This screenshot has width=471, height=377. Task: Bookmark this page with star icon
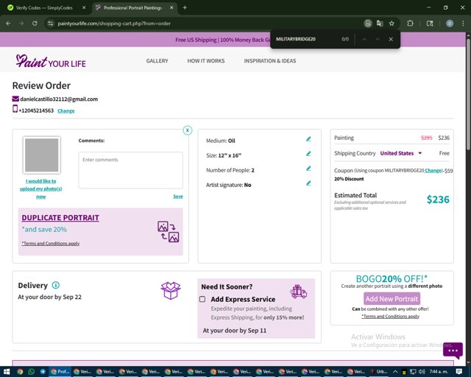point(392,23)
